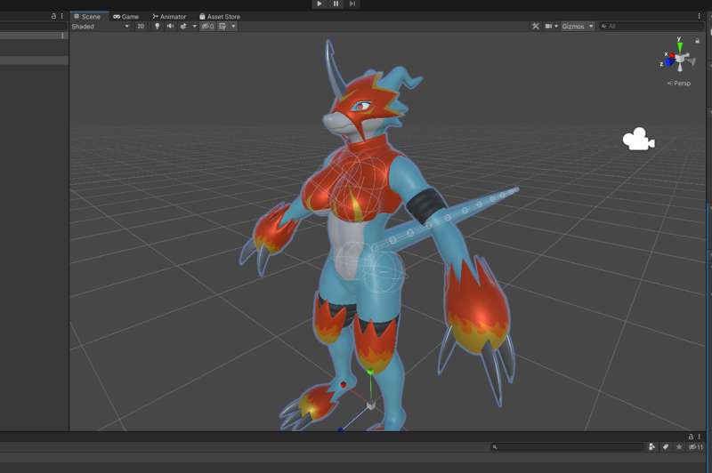This screenshot has width=712, height=473.
Task: Click the green Y axis cone on orientation gizmo
Action: [x=679, y=47]
